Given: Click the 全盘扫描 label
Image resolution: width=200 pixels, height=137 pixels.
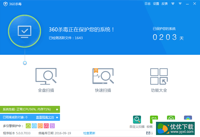Looking at the screenshot, I should [46, 90].
